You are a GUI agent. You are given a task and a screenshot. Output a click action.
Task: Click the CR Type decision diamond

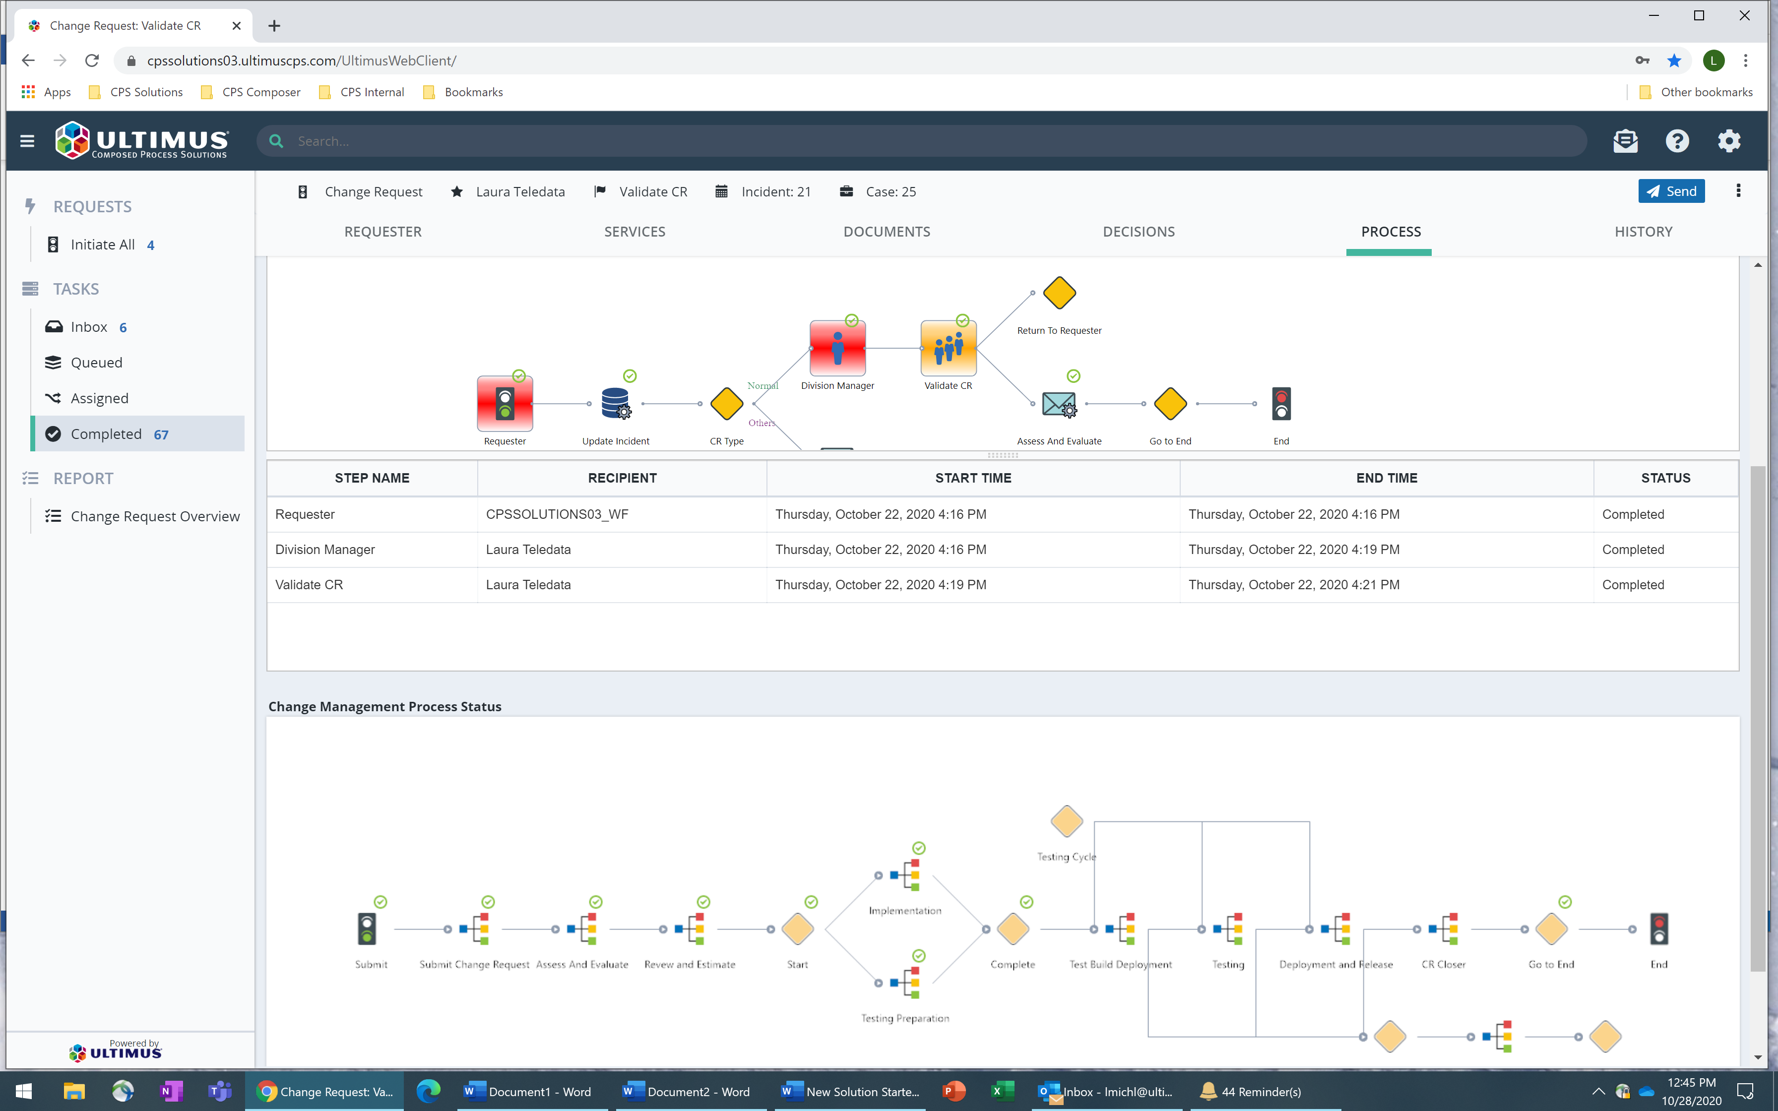pos(727,403)
